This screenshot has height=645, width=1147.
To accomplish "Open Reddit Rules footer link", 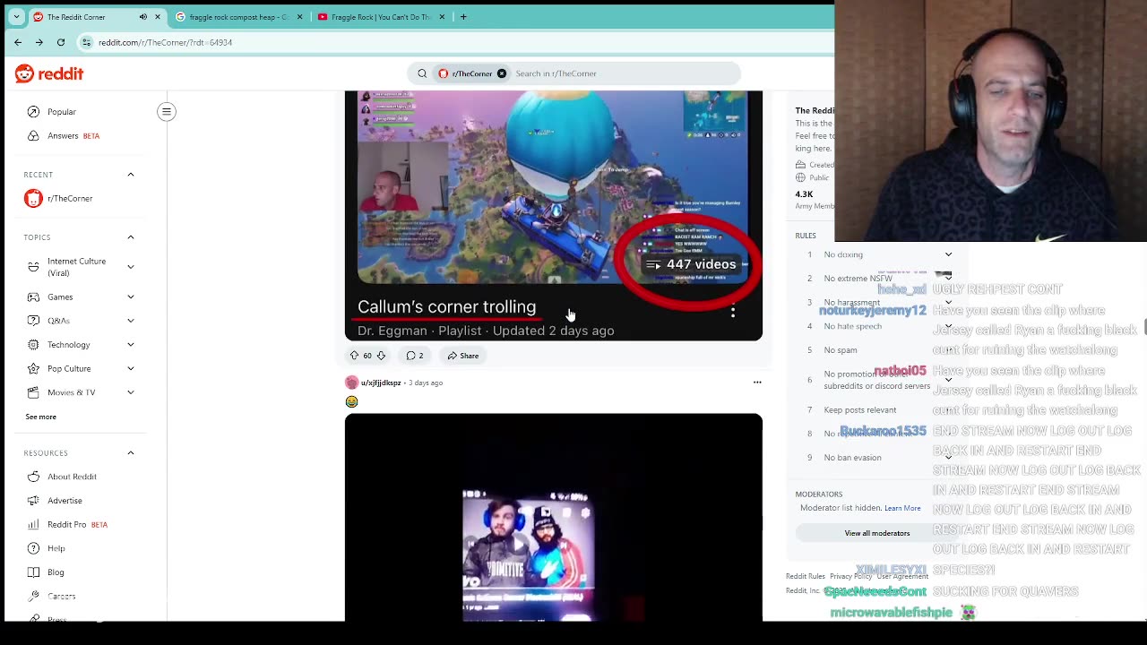I will [x=806, y=576].
